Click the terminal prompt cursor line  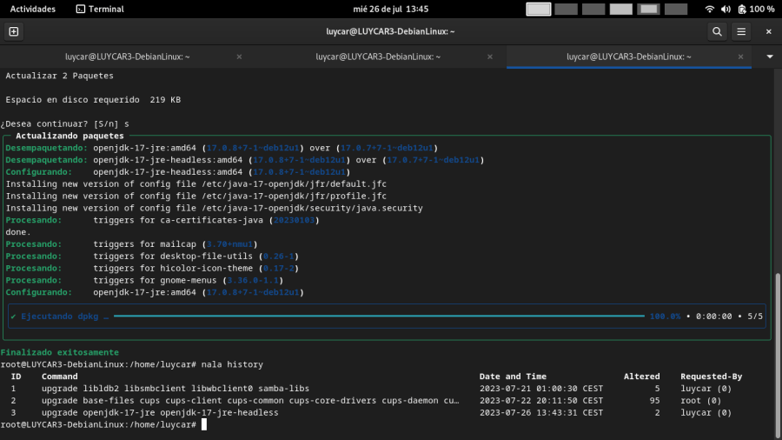click(204, 424)
